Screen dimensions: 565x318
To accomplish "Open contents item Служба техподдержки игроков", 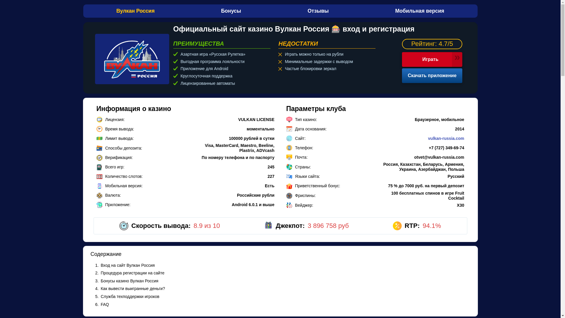I will pos(130,297).
